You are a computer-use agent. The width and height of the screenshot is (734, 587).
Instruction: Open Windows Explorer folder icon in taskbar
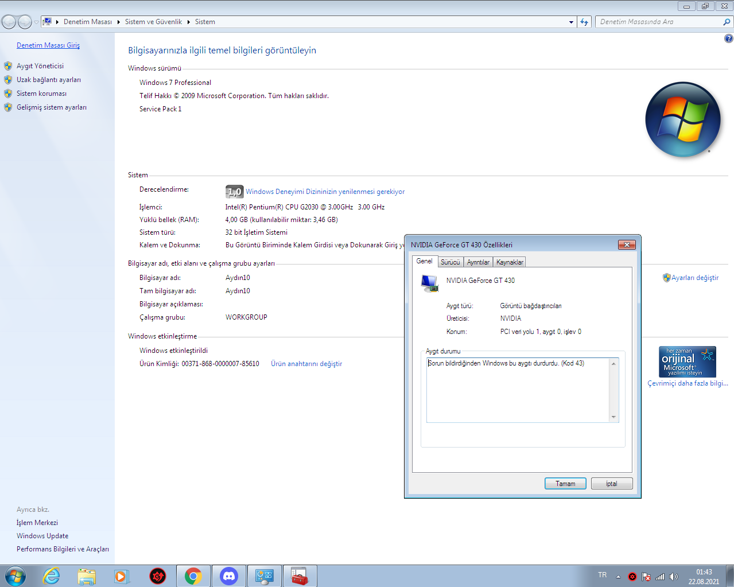point(87,576)
